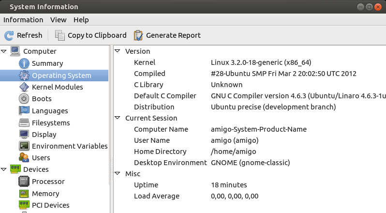Click the C Library value 'Unknown'

tap(226, 85)
